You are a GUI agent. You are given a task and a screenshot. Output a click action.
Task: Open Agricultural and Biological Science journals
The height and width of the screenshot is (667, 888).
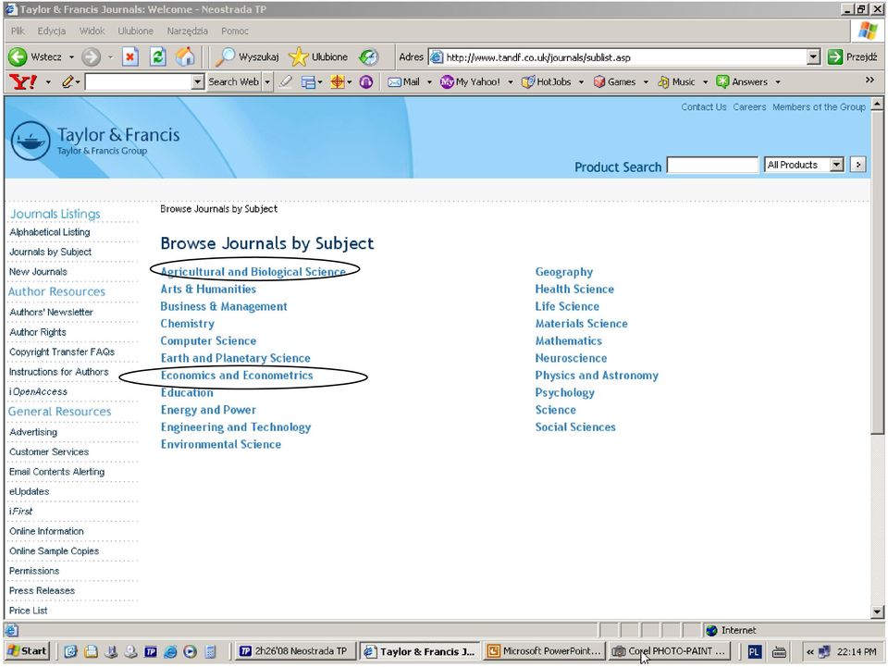coord(253,272)
